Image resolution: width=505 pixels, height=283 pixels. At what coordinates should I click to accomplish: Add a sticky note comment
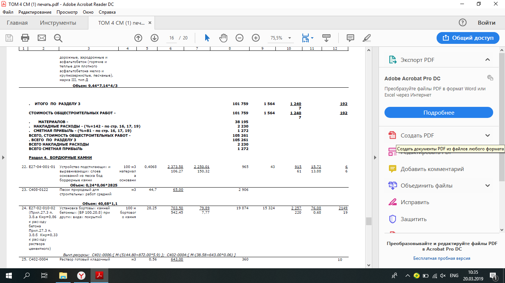[350, 38]
